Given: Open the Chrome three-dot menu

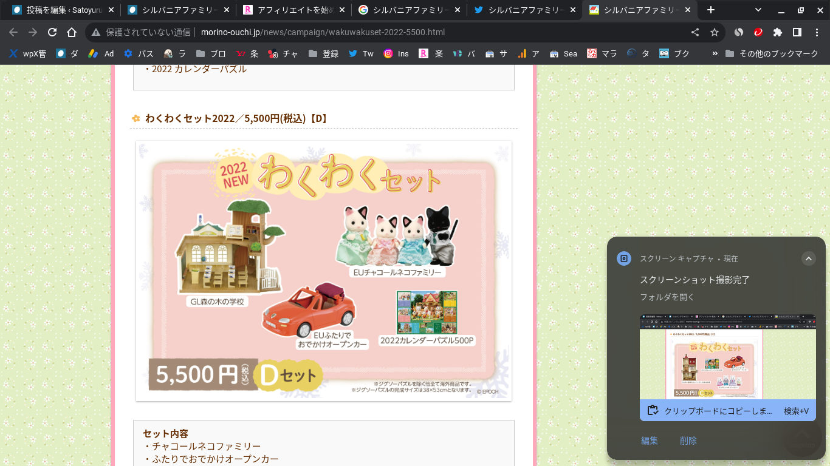Looking at the screenshot, I should click(x=817, y=32).
